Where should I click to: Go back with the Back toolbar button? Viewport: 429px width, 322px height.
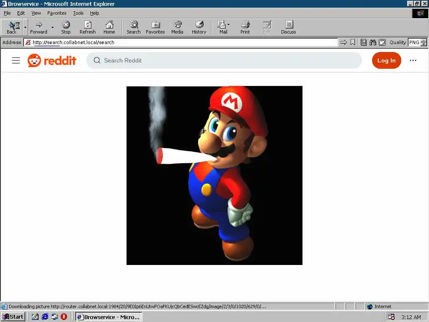click(x=12, y=27)
